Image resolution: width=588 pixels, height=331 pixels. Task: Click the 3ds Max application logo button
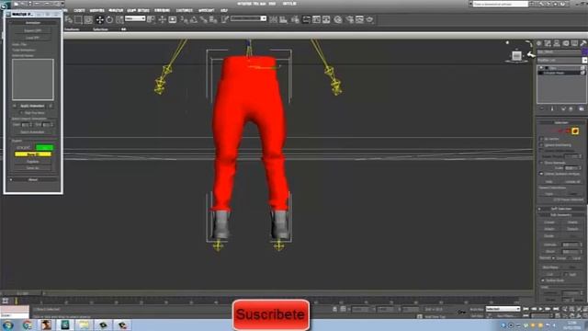coord(5,6)
